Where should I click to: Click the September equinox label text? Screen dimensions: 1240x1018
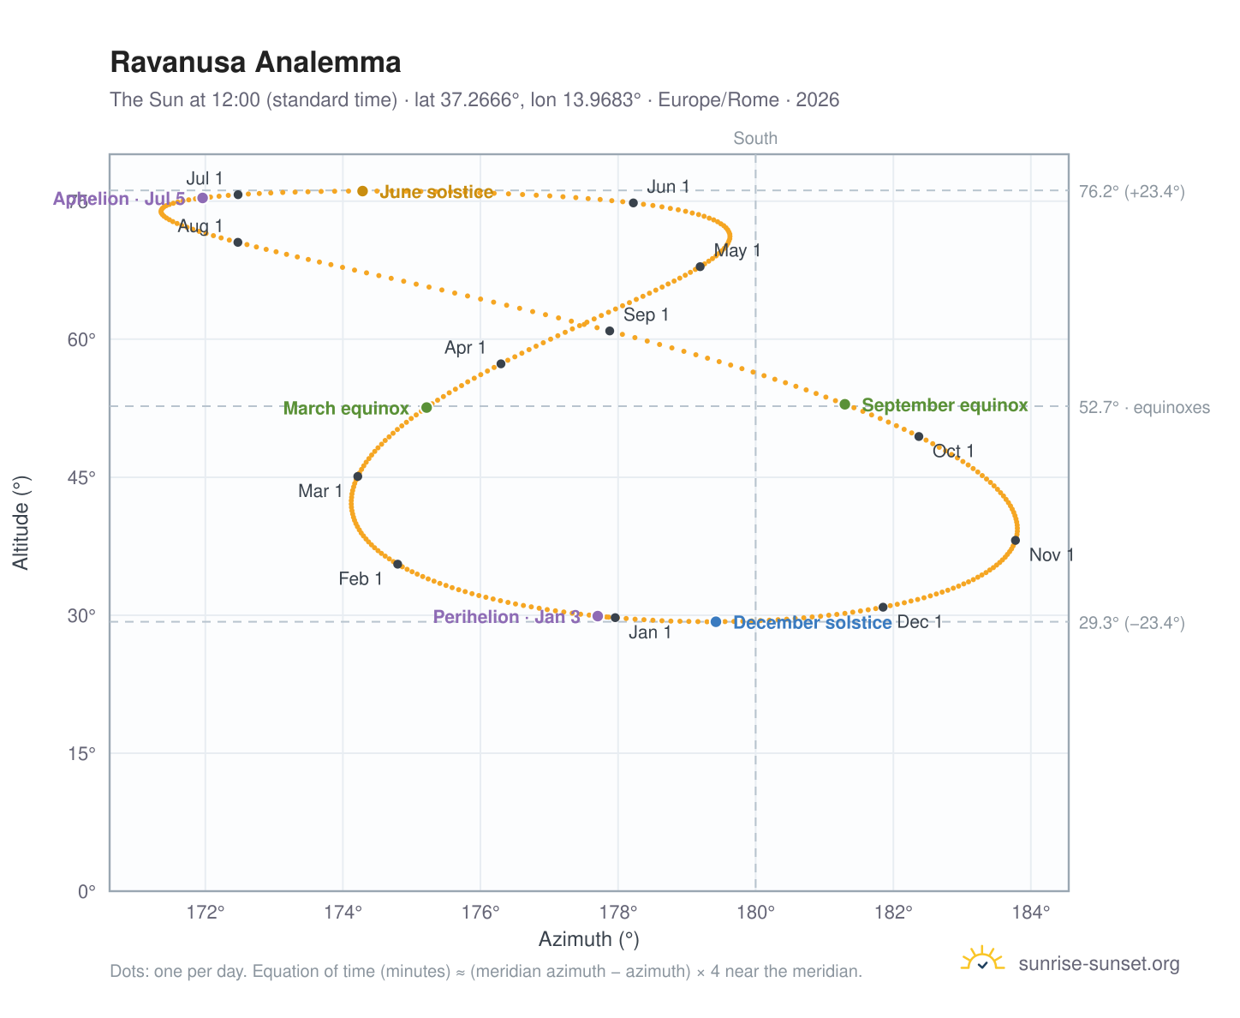(945, 405)
